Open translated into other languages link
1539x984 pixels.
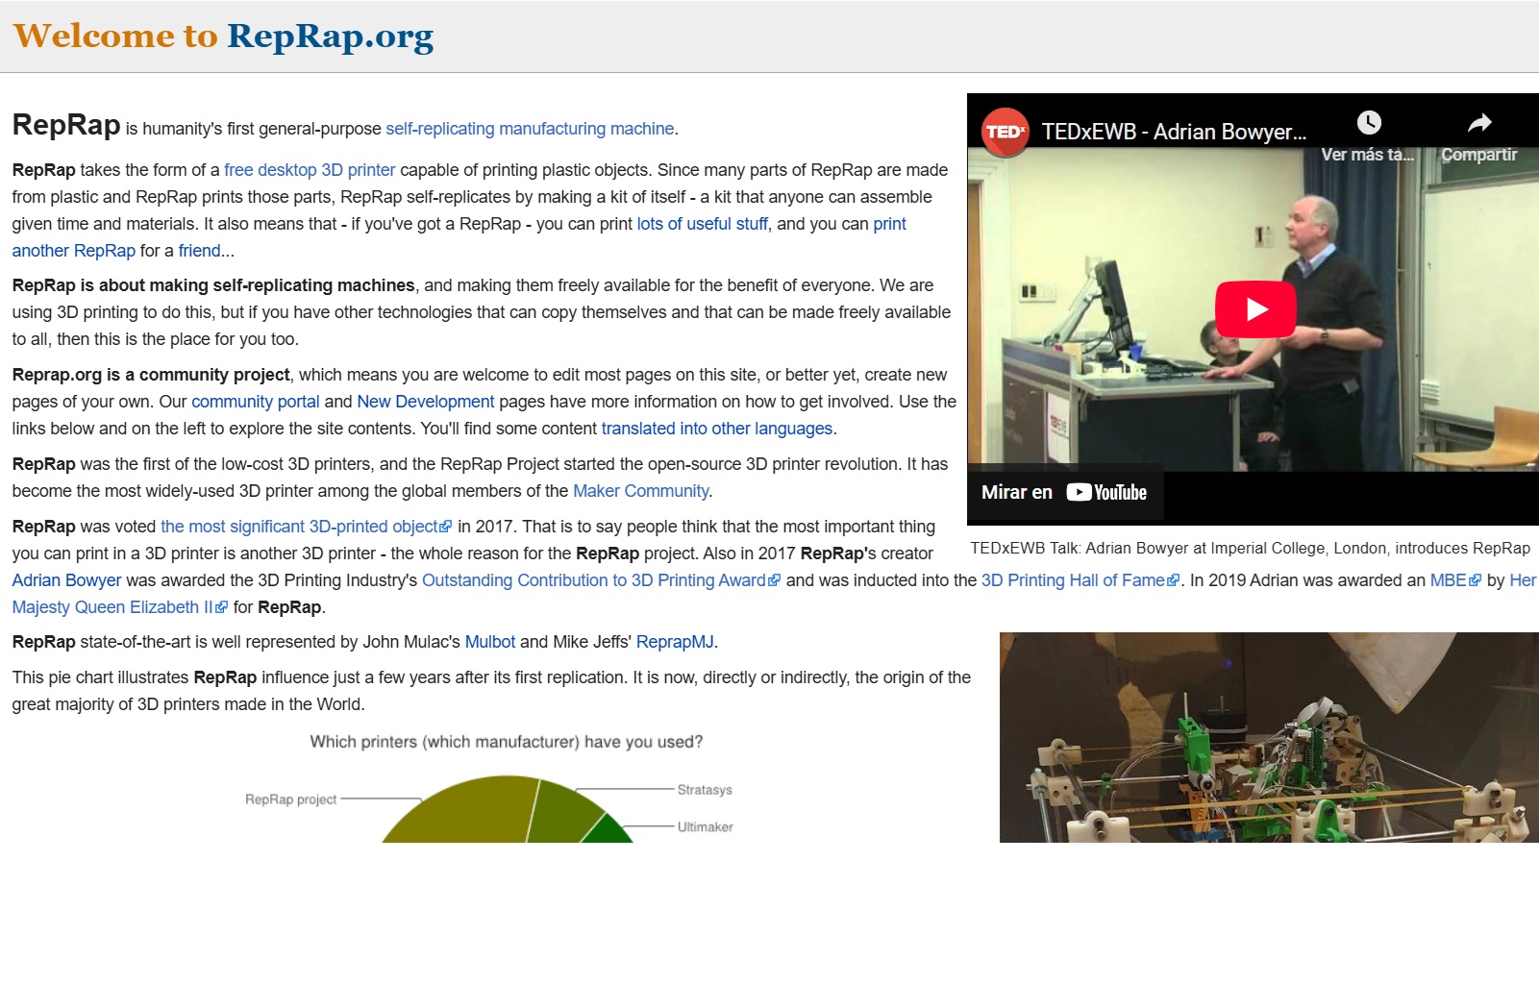point(716,429)
